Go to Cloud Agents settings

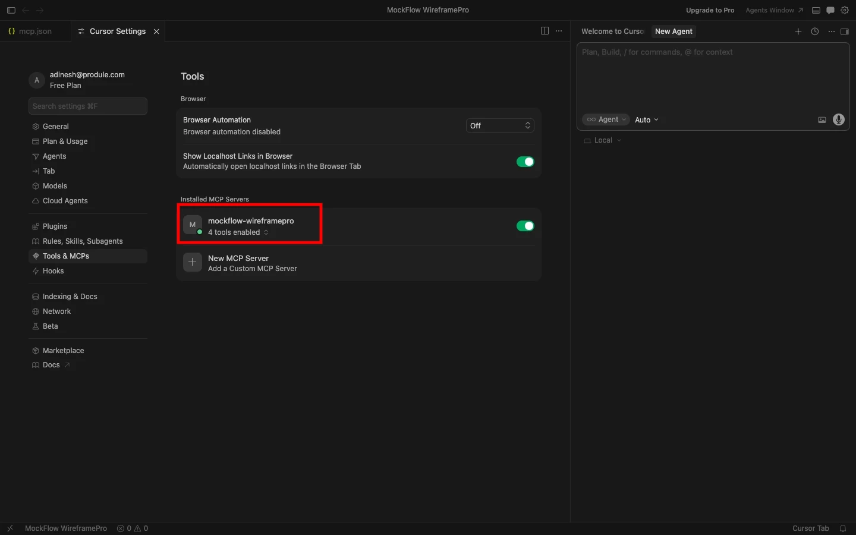pyautogui.click(x=88, y=201)
